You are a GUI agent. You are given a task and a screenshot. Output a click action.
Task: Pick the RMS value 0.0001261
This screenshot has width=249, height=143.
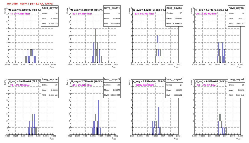pyautogui.click(x=115, y=95)
